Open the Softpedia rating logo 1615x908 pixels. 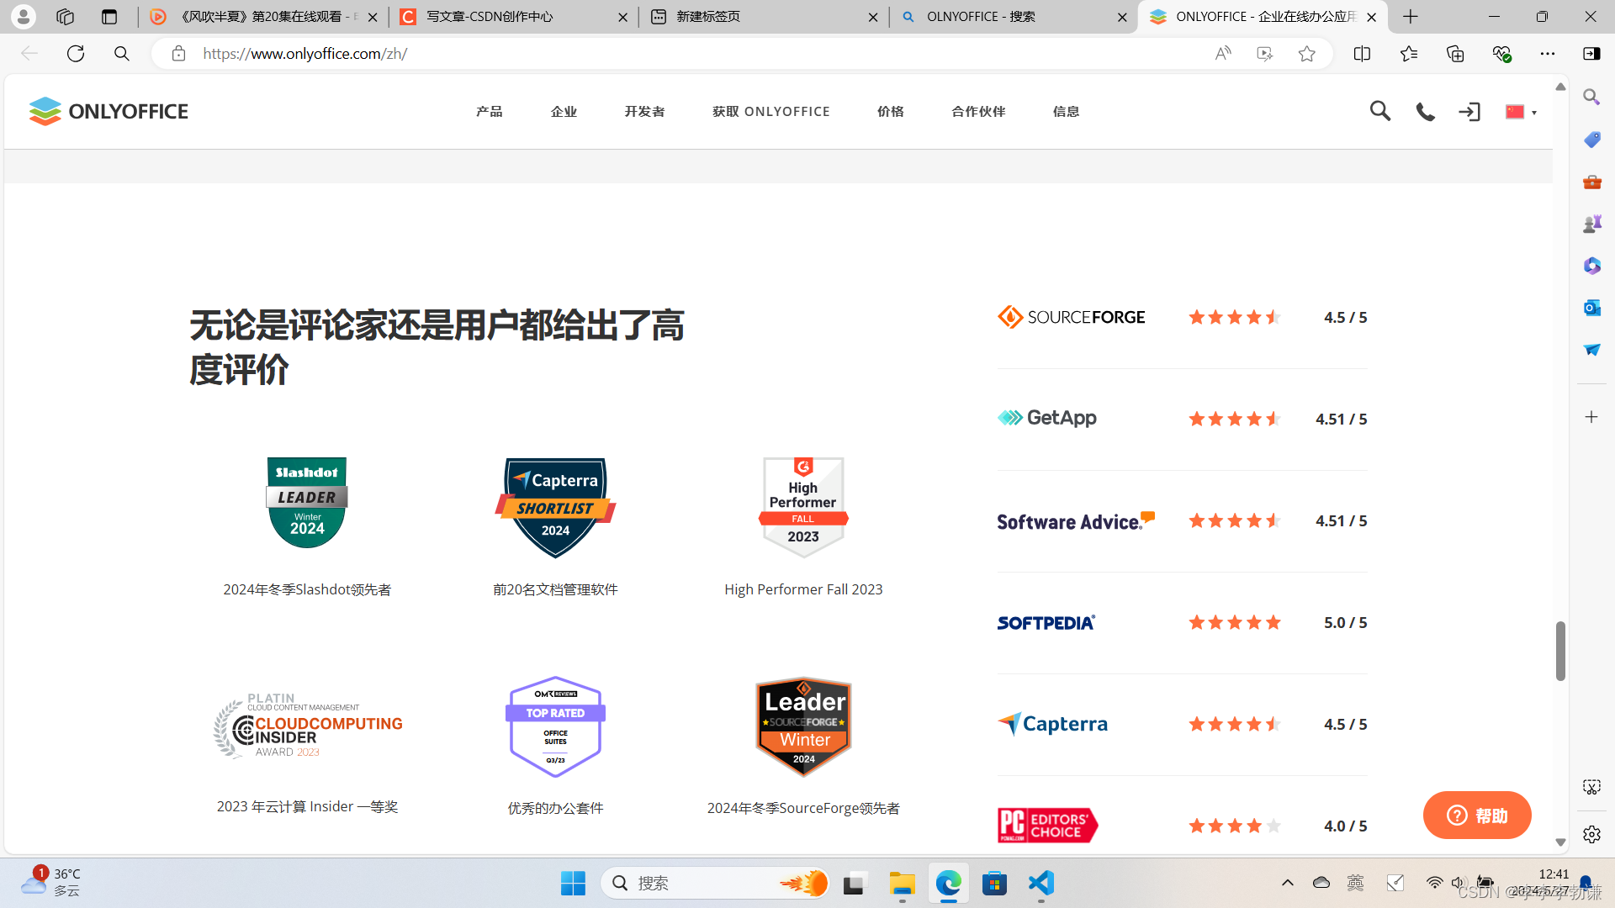(x=1046, y=622)
